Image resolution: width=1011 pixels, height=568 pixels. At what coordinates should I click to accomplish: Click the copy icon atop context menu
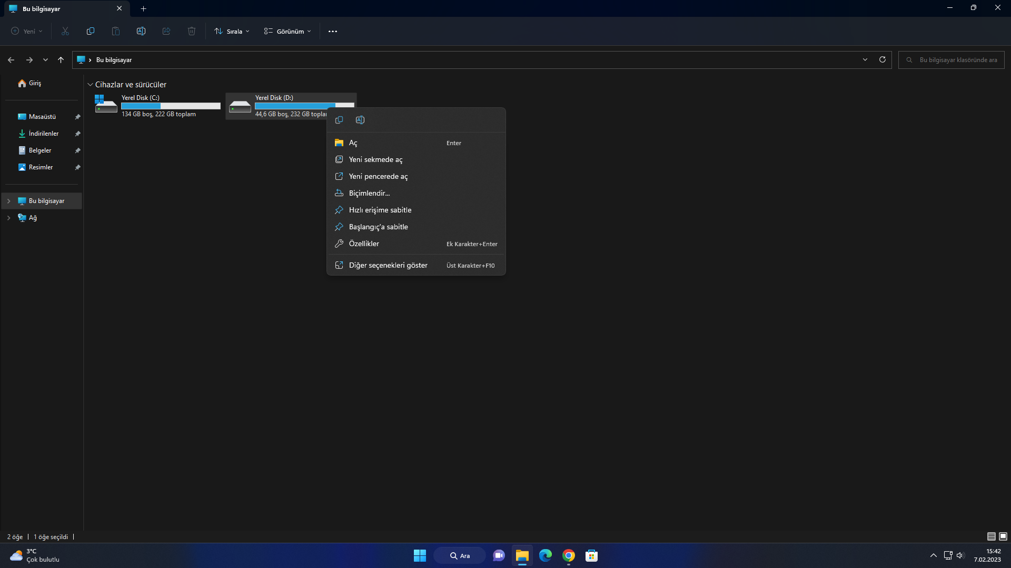(339, 120)
